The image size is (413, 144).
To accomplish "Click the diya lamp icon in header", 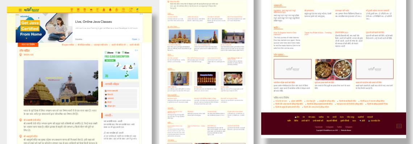I will pyautogui.click(x=91, y=10).
